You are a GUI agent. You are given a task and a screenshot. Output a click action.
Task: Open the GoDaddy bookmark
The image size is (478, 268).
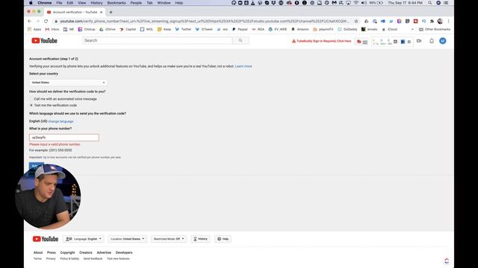tap(347, 30)
